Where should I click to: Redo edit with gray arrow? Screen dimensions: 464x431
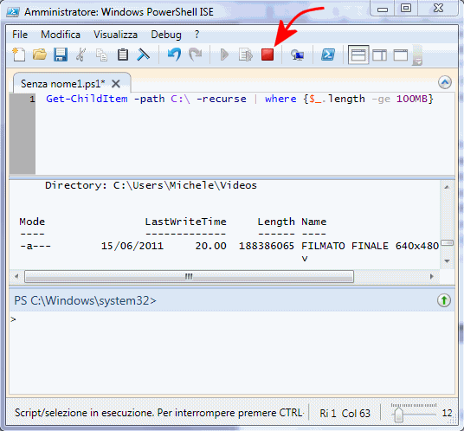click(196, 55)
